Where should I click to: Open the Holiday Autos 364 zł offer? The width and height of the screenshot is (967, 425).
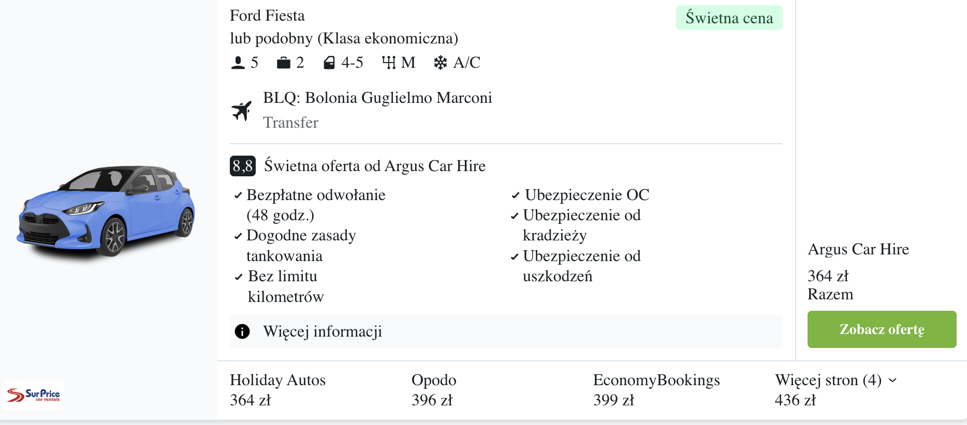277,390
